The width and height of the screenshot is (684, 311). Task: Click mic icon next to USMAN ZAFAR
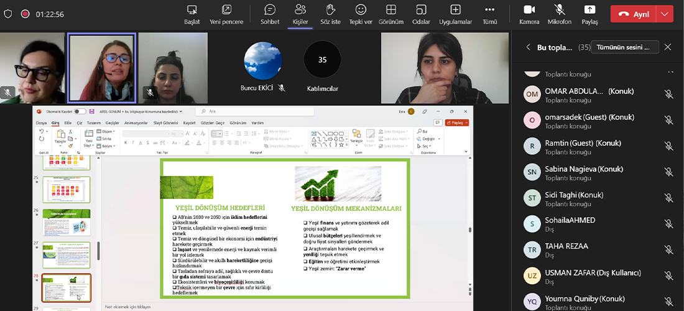click(668, 276)
